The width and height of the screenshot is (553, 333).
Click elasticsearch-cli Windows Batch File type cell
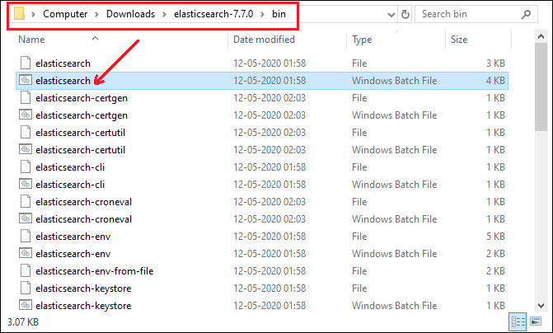tap(394, 184)
